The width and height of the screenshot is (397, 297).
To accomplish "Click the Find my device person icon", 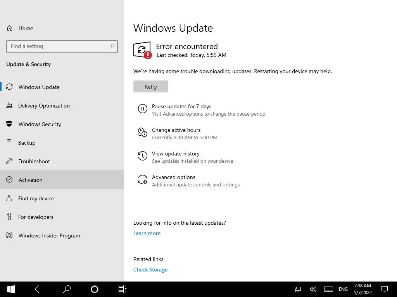I will click(9, 198).
